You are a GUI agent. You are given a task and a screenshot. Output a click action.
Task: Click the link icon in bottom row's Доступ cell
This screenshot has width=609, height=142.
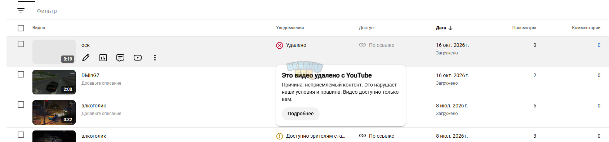(x=363, y=136)
